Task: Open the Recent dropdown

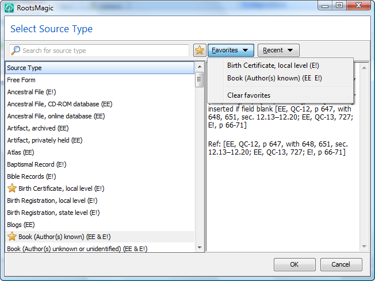Action: pos(278,50)
